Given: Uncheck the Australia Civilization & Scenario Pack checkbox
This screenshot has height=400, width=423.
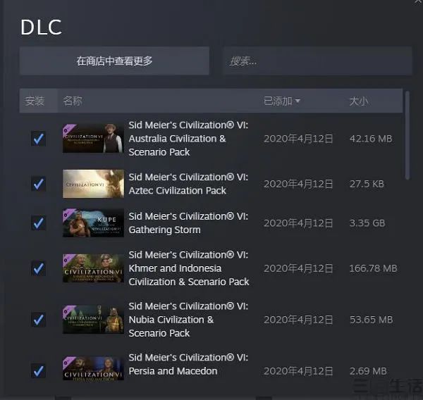Looking at the screenshot, I should point(38,139).
